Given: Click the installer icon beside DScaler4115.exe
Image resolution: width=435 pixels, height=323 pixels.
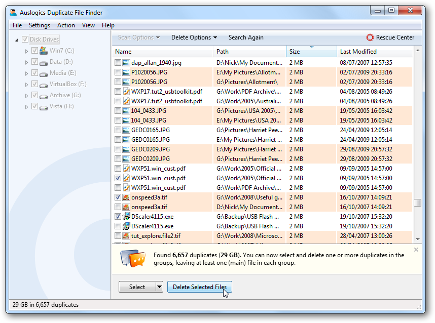Looking at the screenshot, I should [127, 216].
